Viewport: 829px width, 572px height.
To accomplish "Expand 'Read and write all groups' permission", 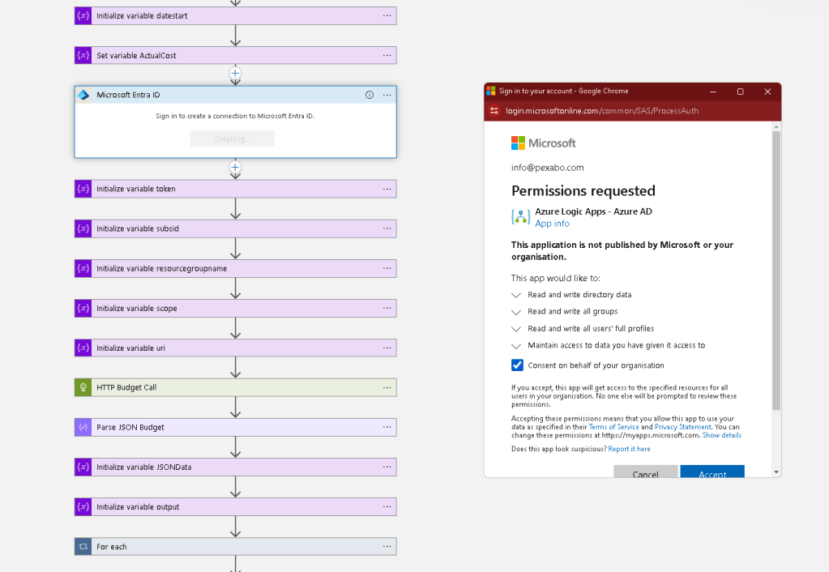I will (x=516, y=312).
